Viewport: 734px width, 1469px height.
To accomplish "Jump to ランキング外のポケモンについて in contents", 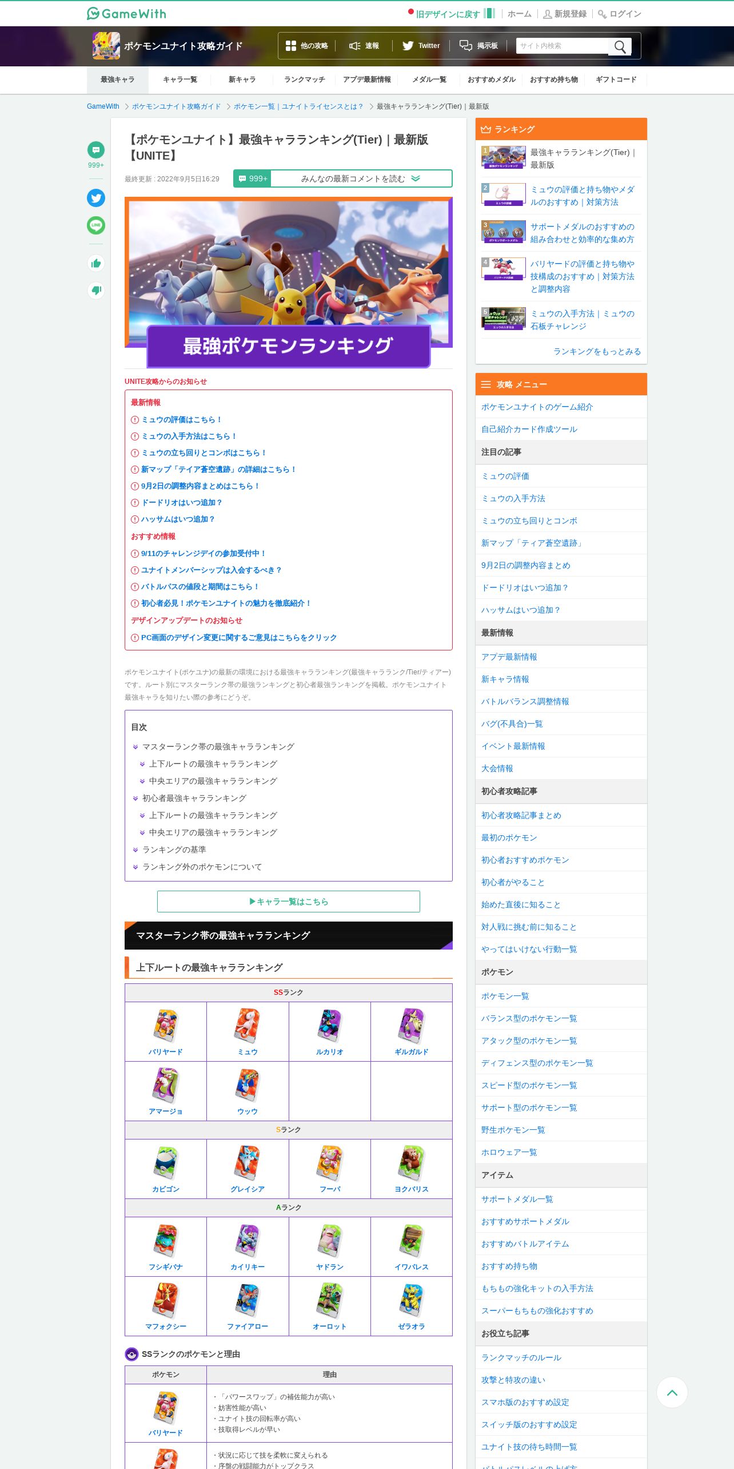I will pos(202,867).
